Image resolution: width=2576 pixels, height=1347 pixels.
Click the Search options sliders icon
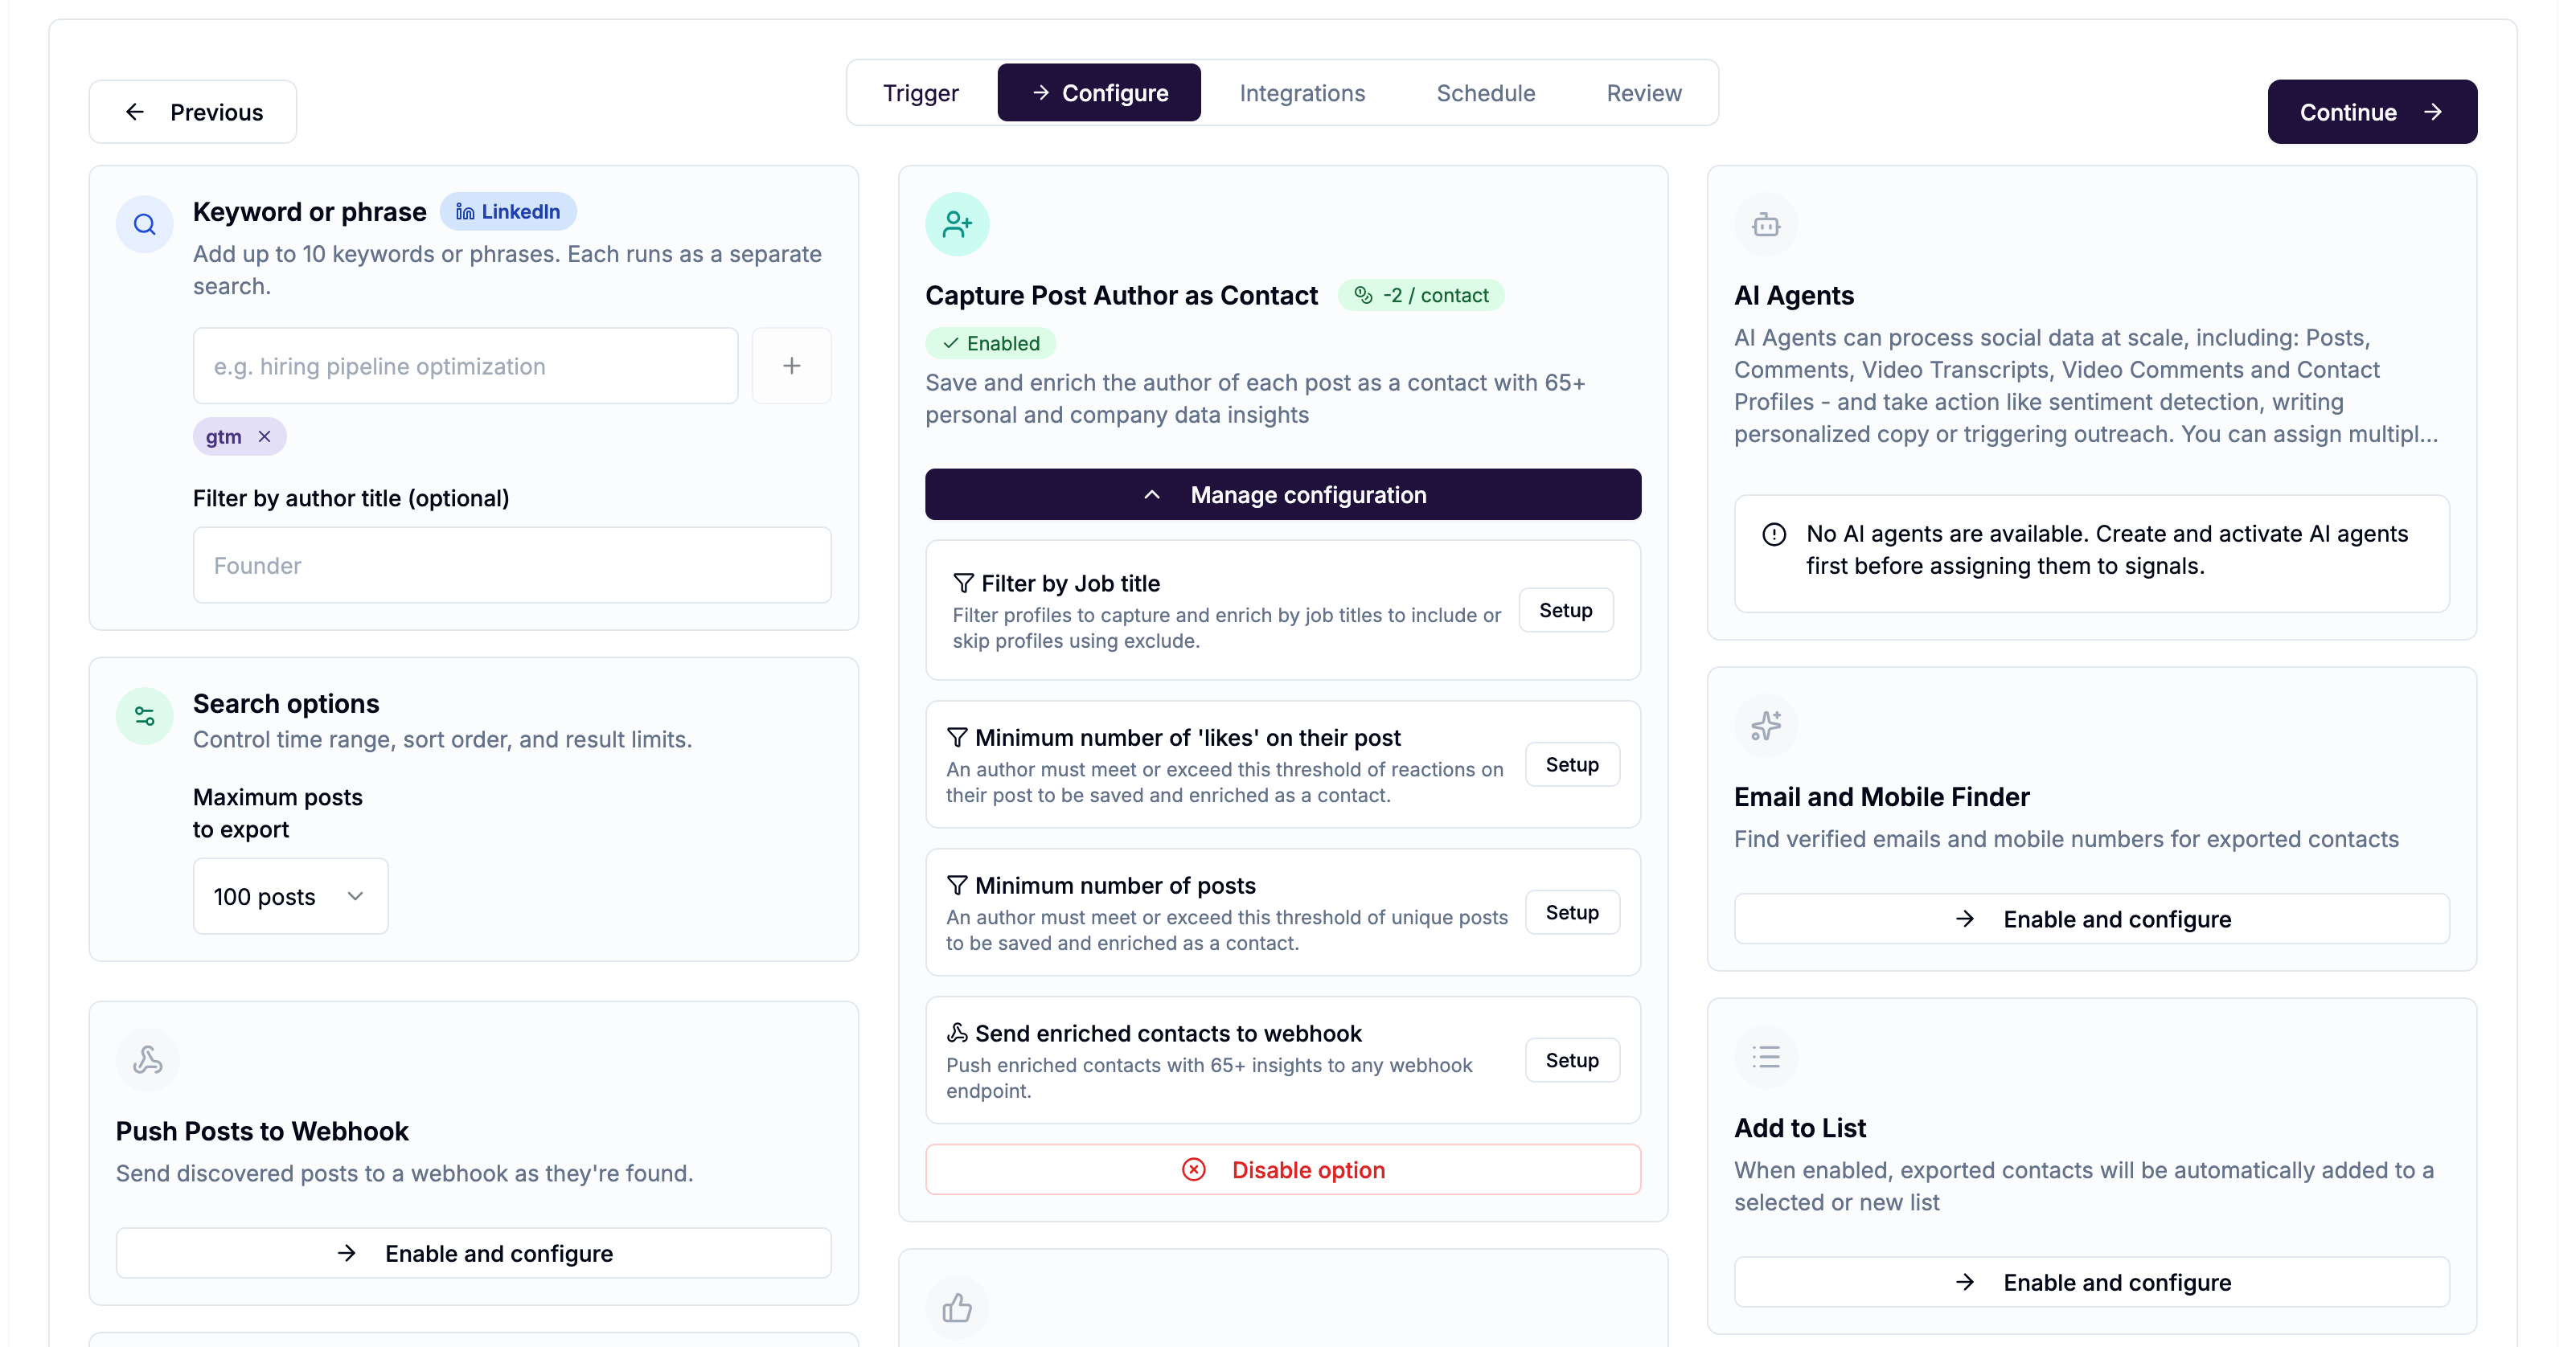pyautogui.click(x=145, y=716)
